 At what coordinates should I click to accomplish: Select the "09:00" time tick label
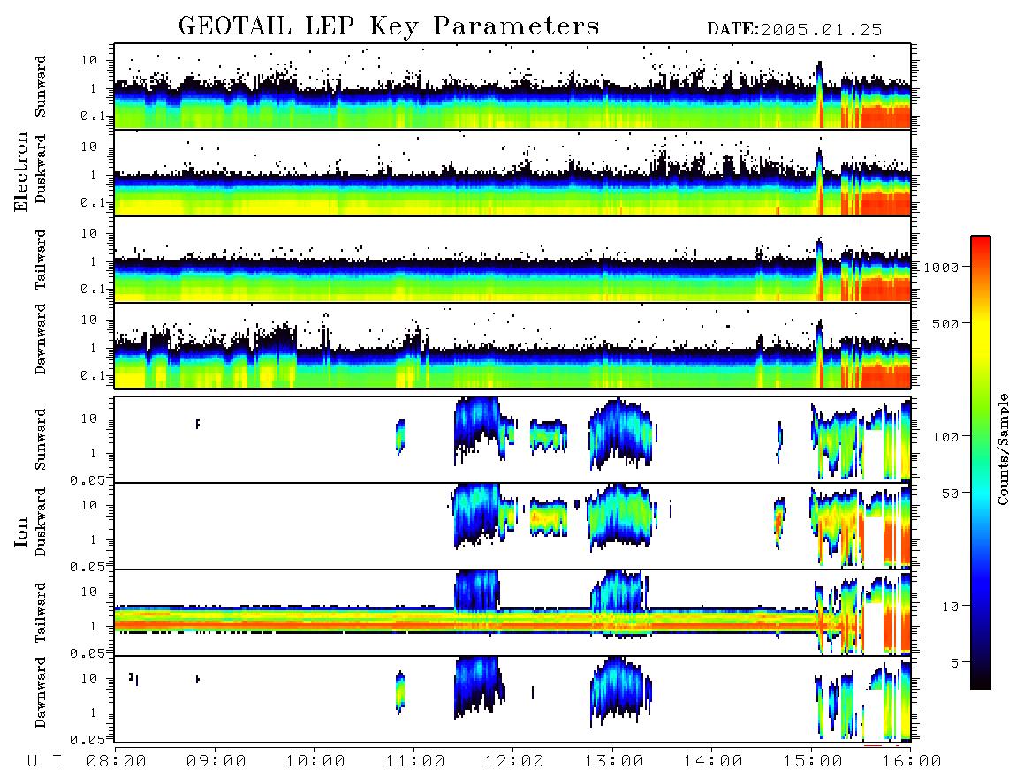pyautogui.click(x=216, y=762)
